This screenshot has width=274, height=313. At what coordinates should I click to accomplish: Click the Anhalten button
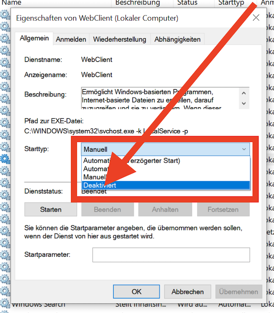coord(165,209)
